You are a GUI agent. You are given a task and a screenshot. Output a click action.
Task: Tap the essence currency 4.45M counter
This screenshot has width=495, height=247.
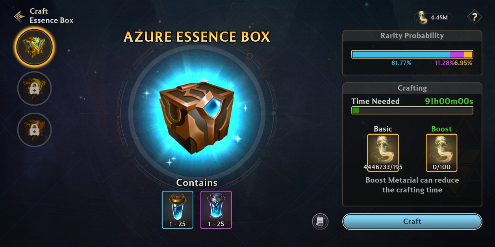point(433,17)
